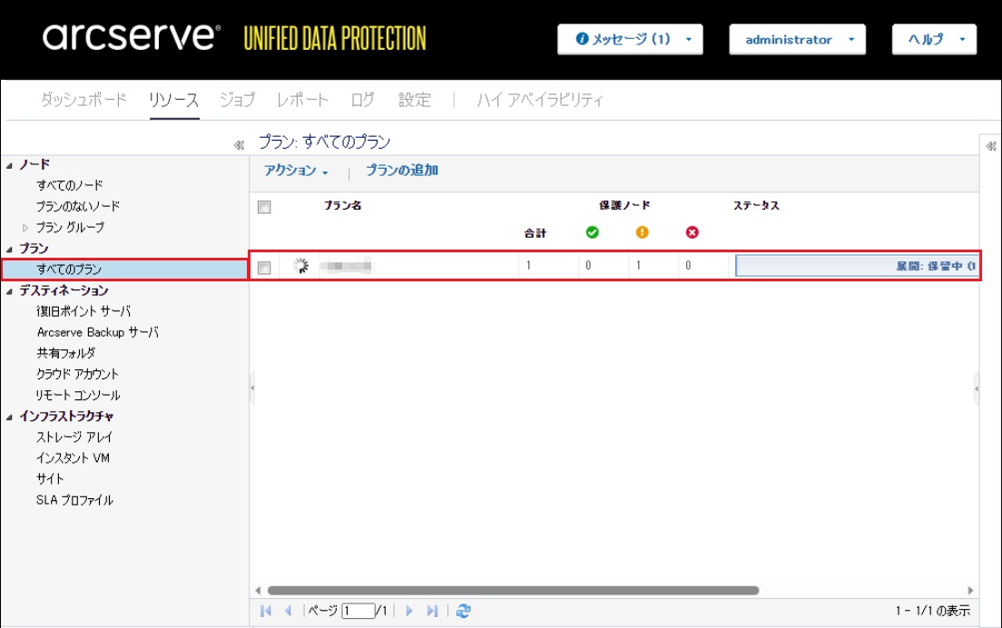The height and width of the screenshot is (628, 1002).
Task: Go to the first page icon
Action: point(266,612)
